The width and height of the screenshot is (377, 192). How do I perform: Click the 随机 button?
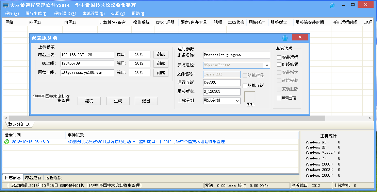(x=89, y=101)
